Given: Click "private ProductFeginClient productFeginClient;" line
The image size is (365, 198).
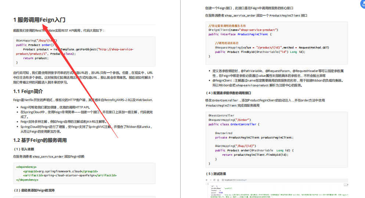Looking at the screenshot, I should (x=254, y=138).
